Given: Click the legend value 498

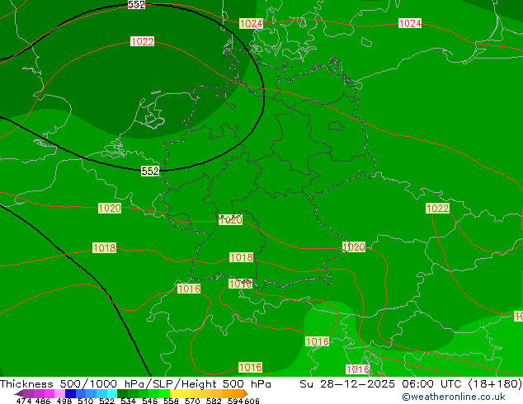Looking at the screenshot, I should (64, 401).
